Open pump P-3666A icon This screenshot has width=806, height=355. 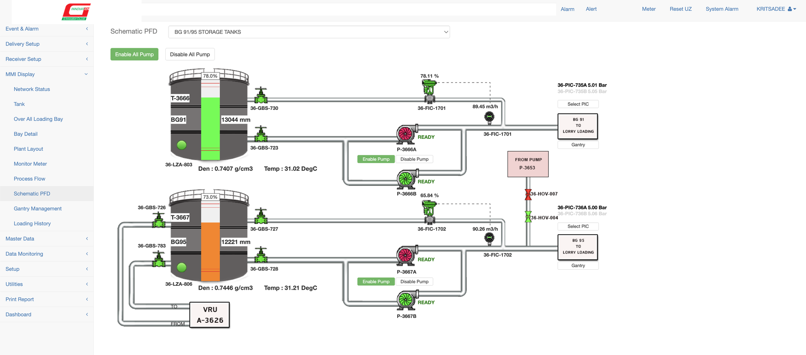click(406, 134)
